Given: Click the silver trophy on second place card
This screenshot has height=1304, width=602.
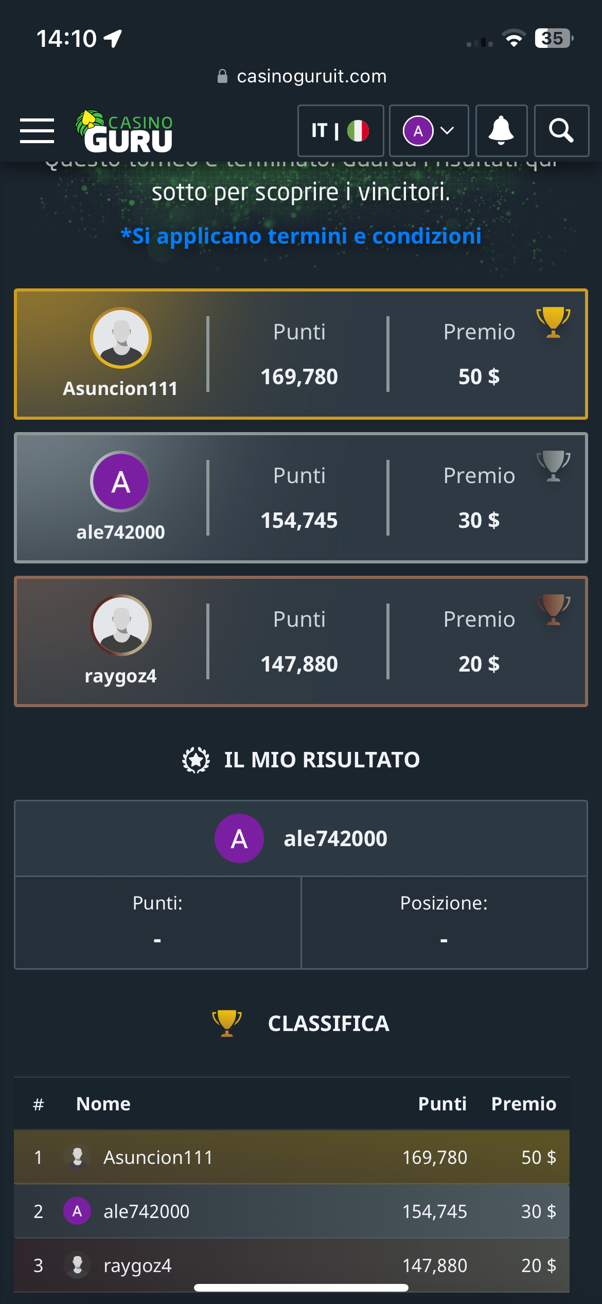Looking at the screenshot, I should coord(553,466).
